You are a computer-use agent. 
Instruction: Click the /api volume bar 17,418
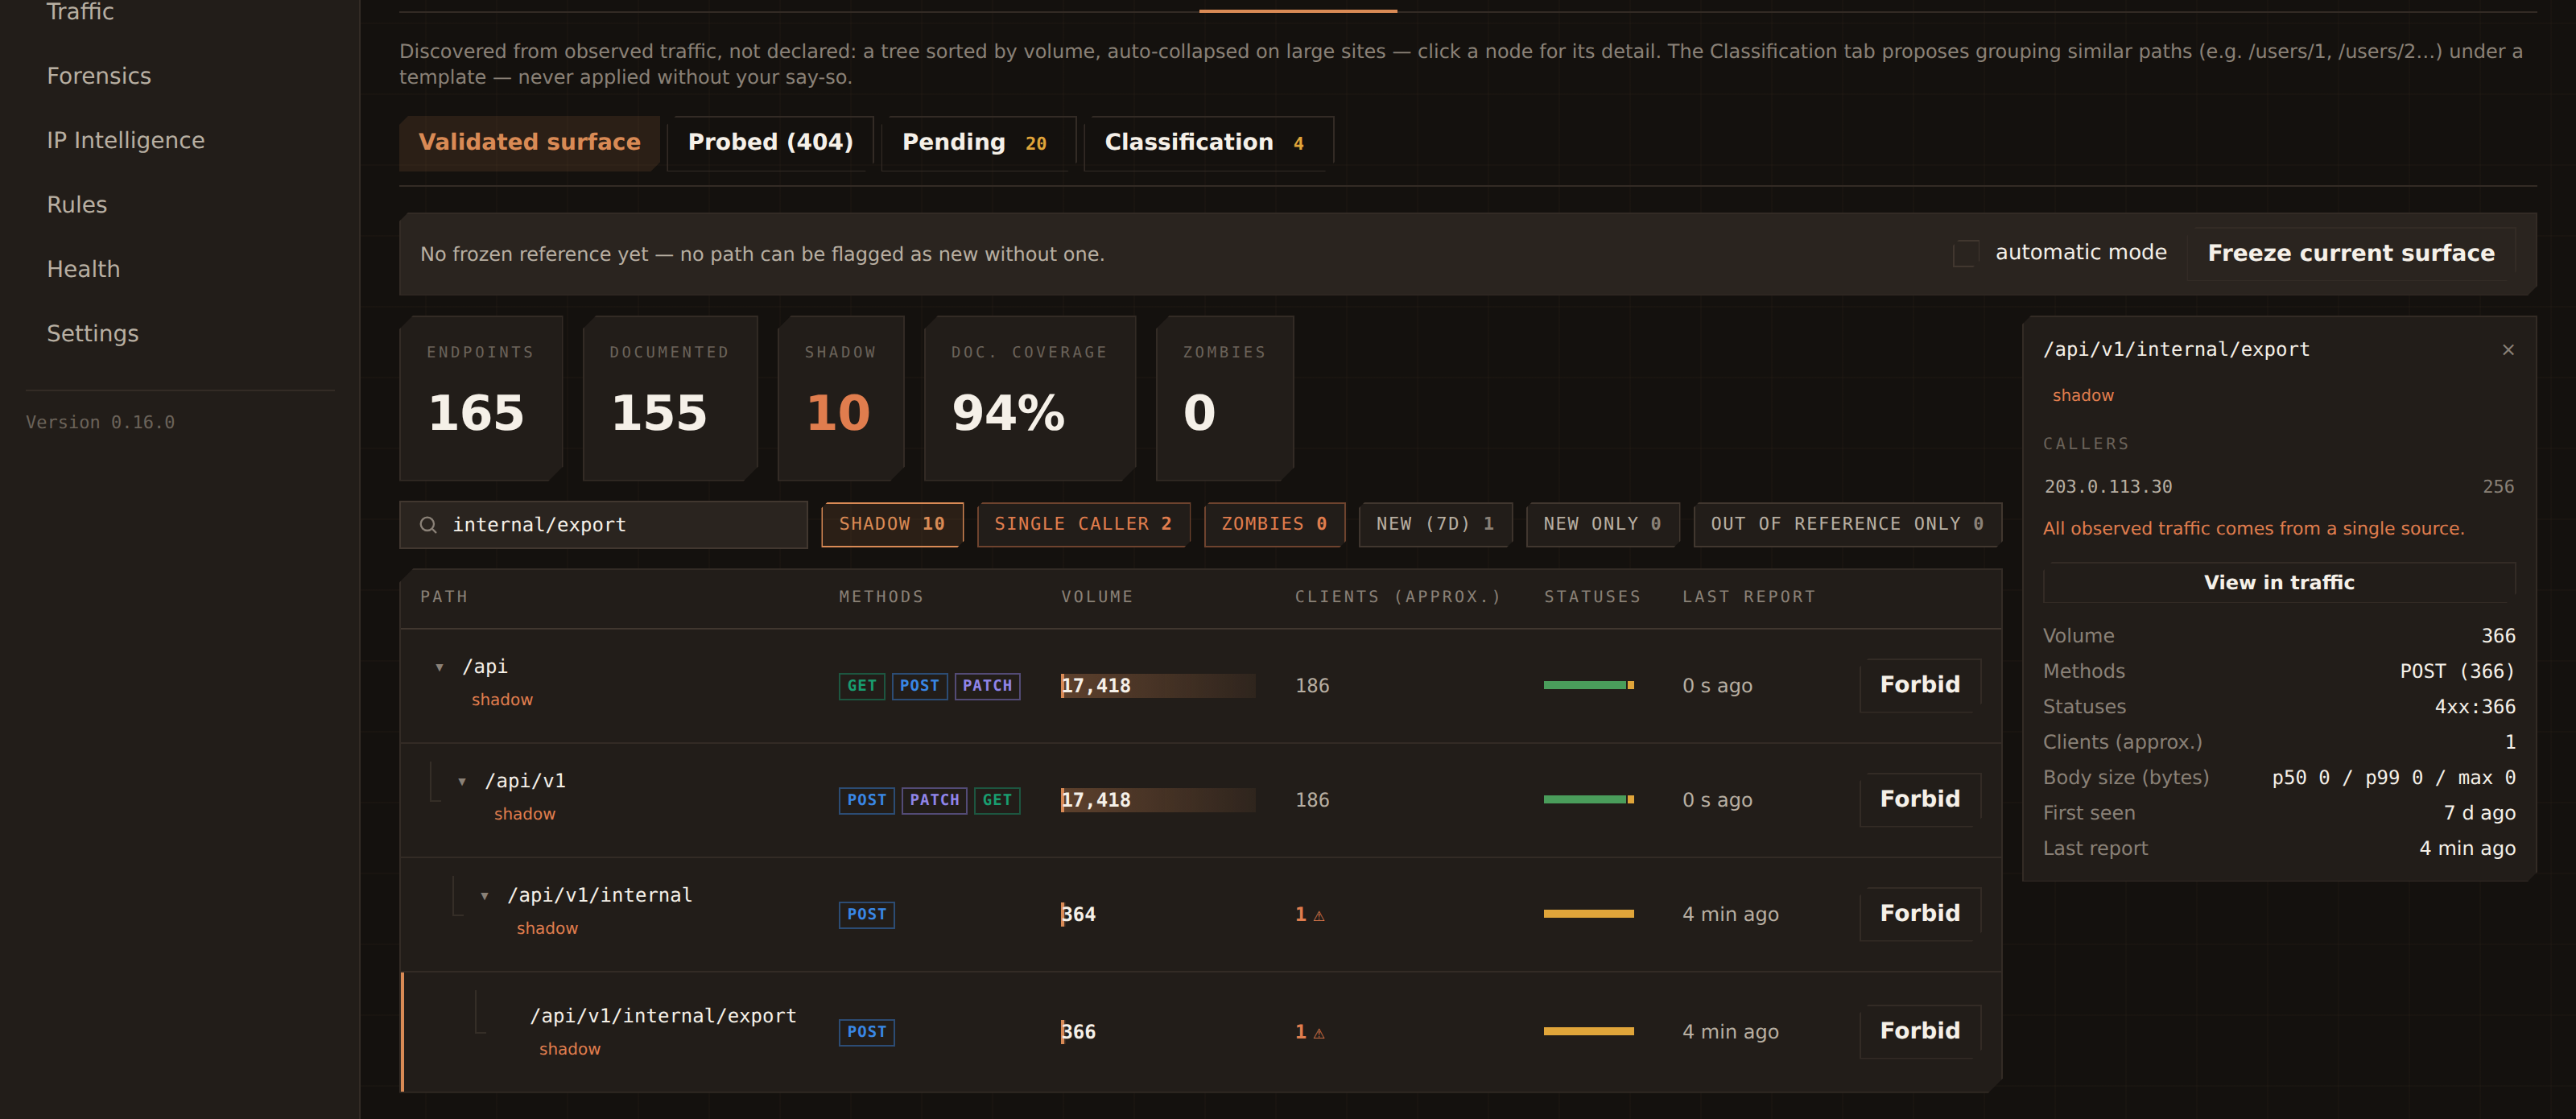(1158, 686)
